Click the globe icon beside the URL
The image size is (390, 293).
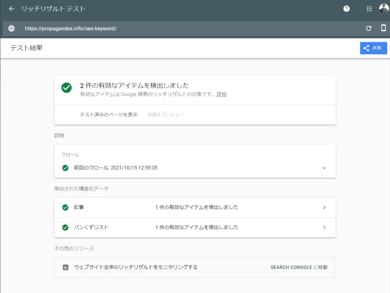click(x=11, y=28)
